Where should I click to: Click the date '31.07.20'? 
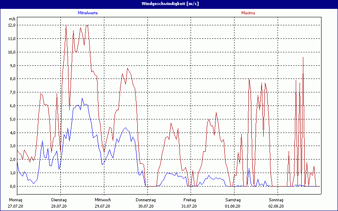coord(189,206)
